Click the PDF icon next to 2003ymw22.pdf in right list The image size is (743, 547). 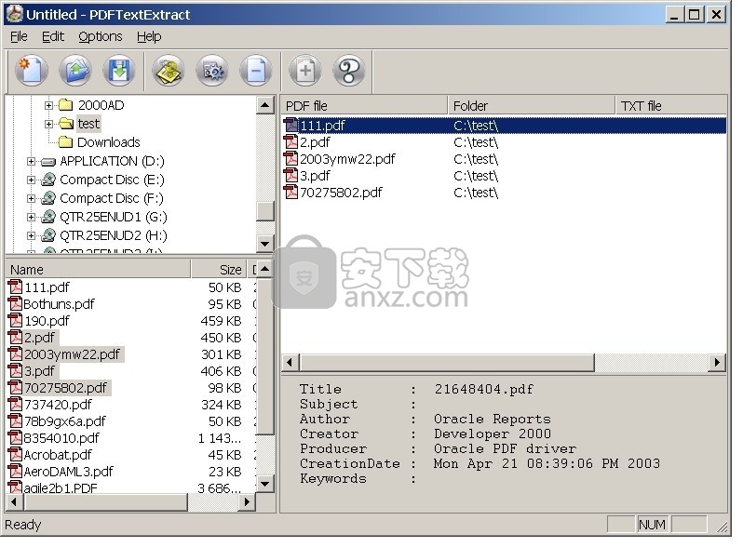pos(290,159)
